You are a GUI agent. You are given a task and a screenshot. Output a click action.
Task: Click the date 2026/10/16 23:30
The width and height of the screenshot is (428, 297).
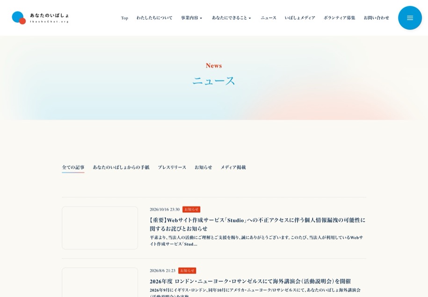coord(165,210)
